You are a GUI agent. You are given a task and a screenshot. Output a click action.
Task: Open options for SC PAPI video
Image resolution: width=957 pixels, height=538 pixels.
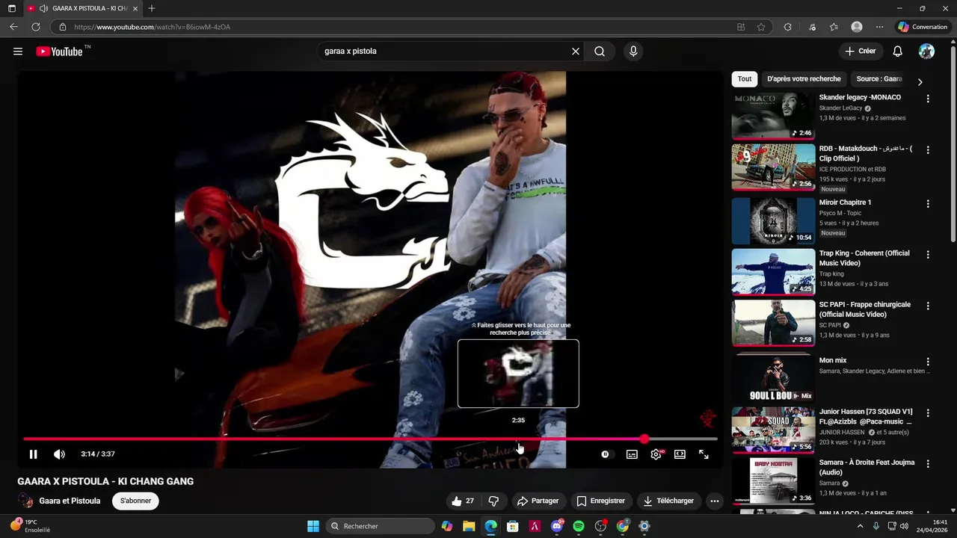coord(928,306)
